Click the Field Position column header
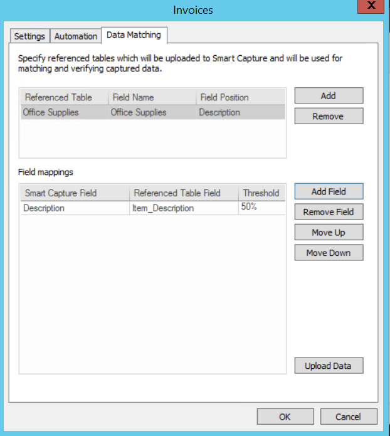Screen dimensions: 390x436 (240, 97)
